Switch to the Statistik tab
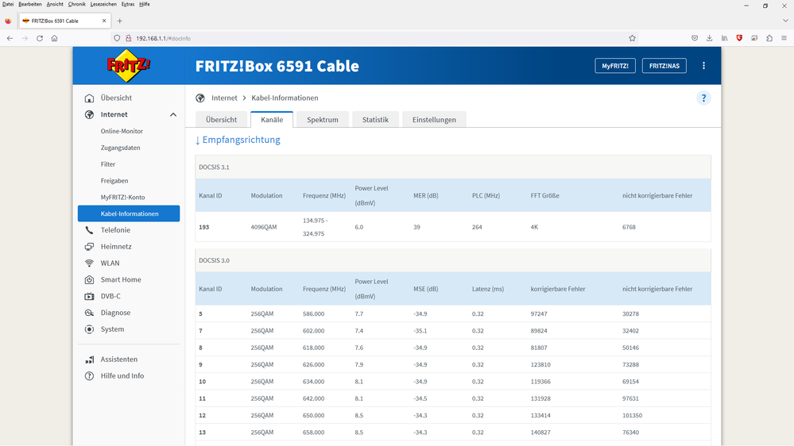This screenshot has height=446, width=794. (375, 120)
